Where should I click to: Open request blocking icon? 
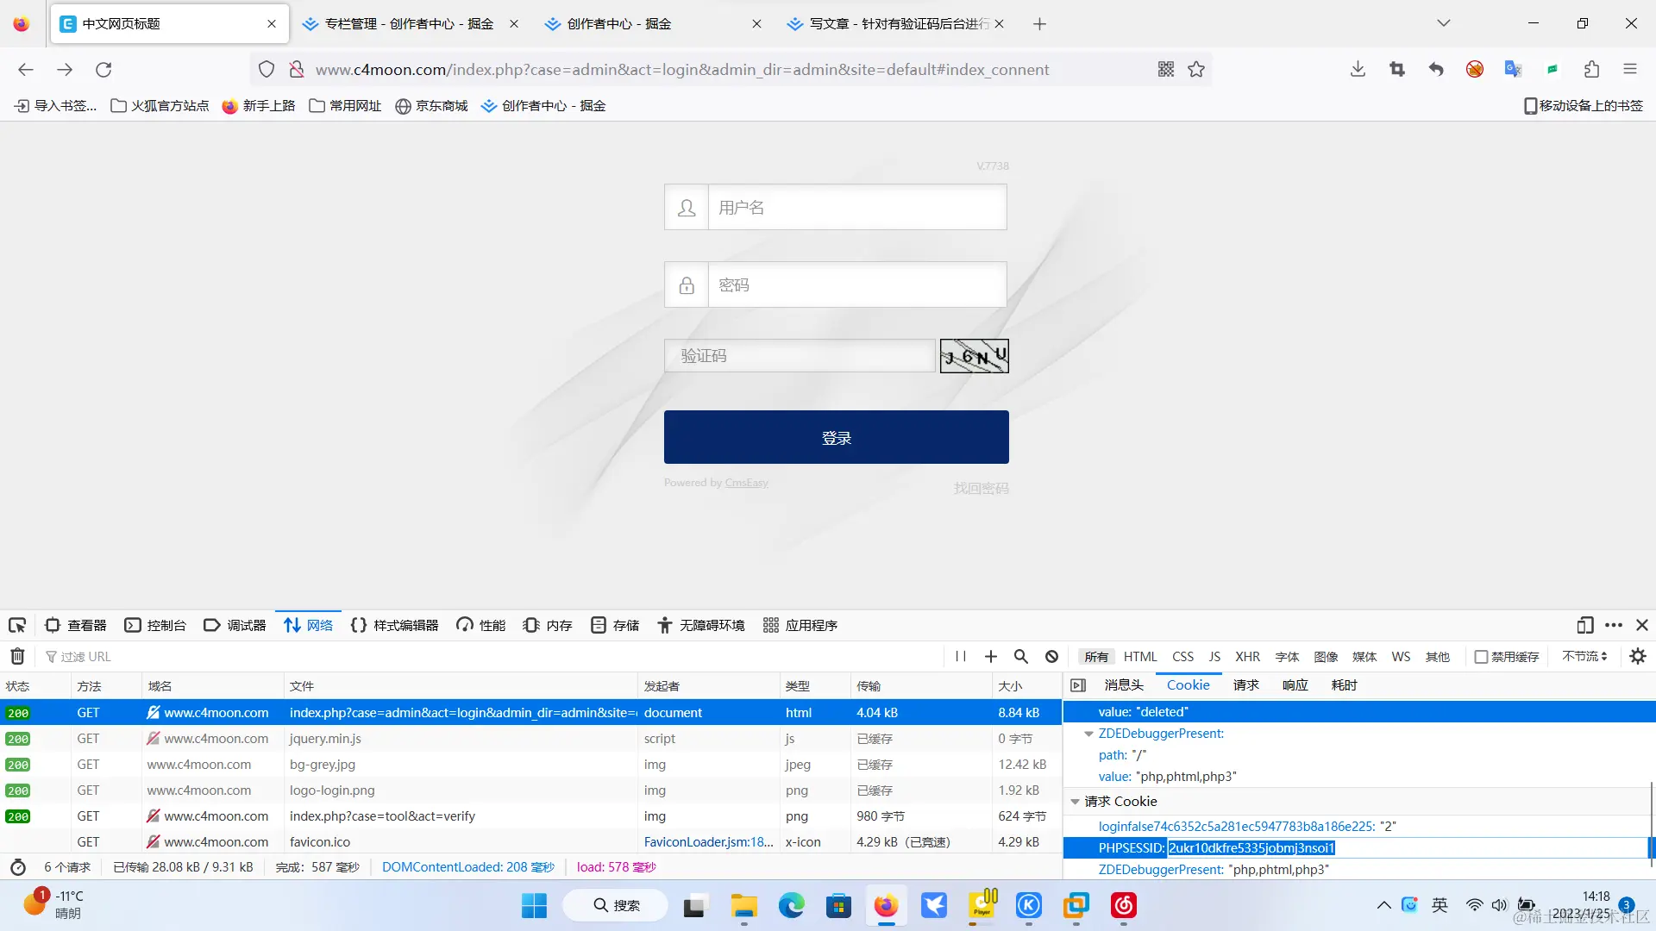1051,656
